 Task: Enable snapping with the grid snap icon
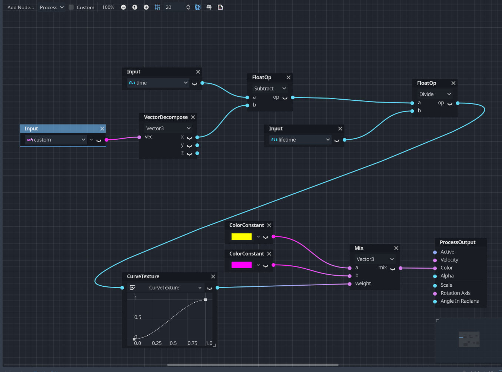pyautogui.click(x=157, y=7)
